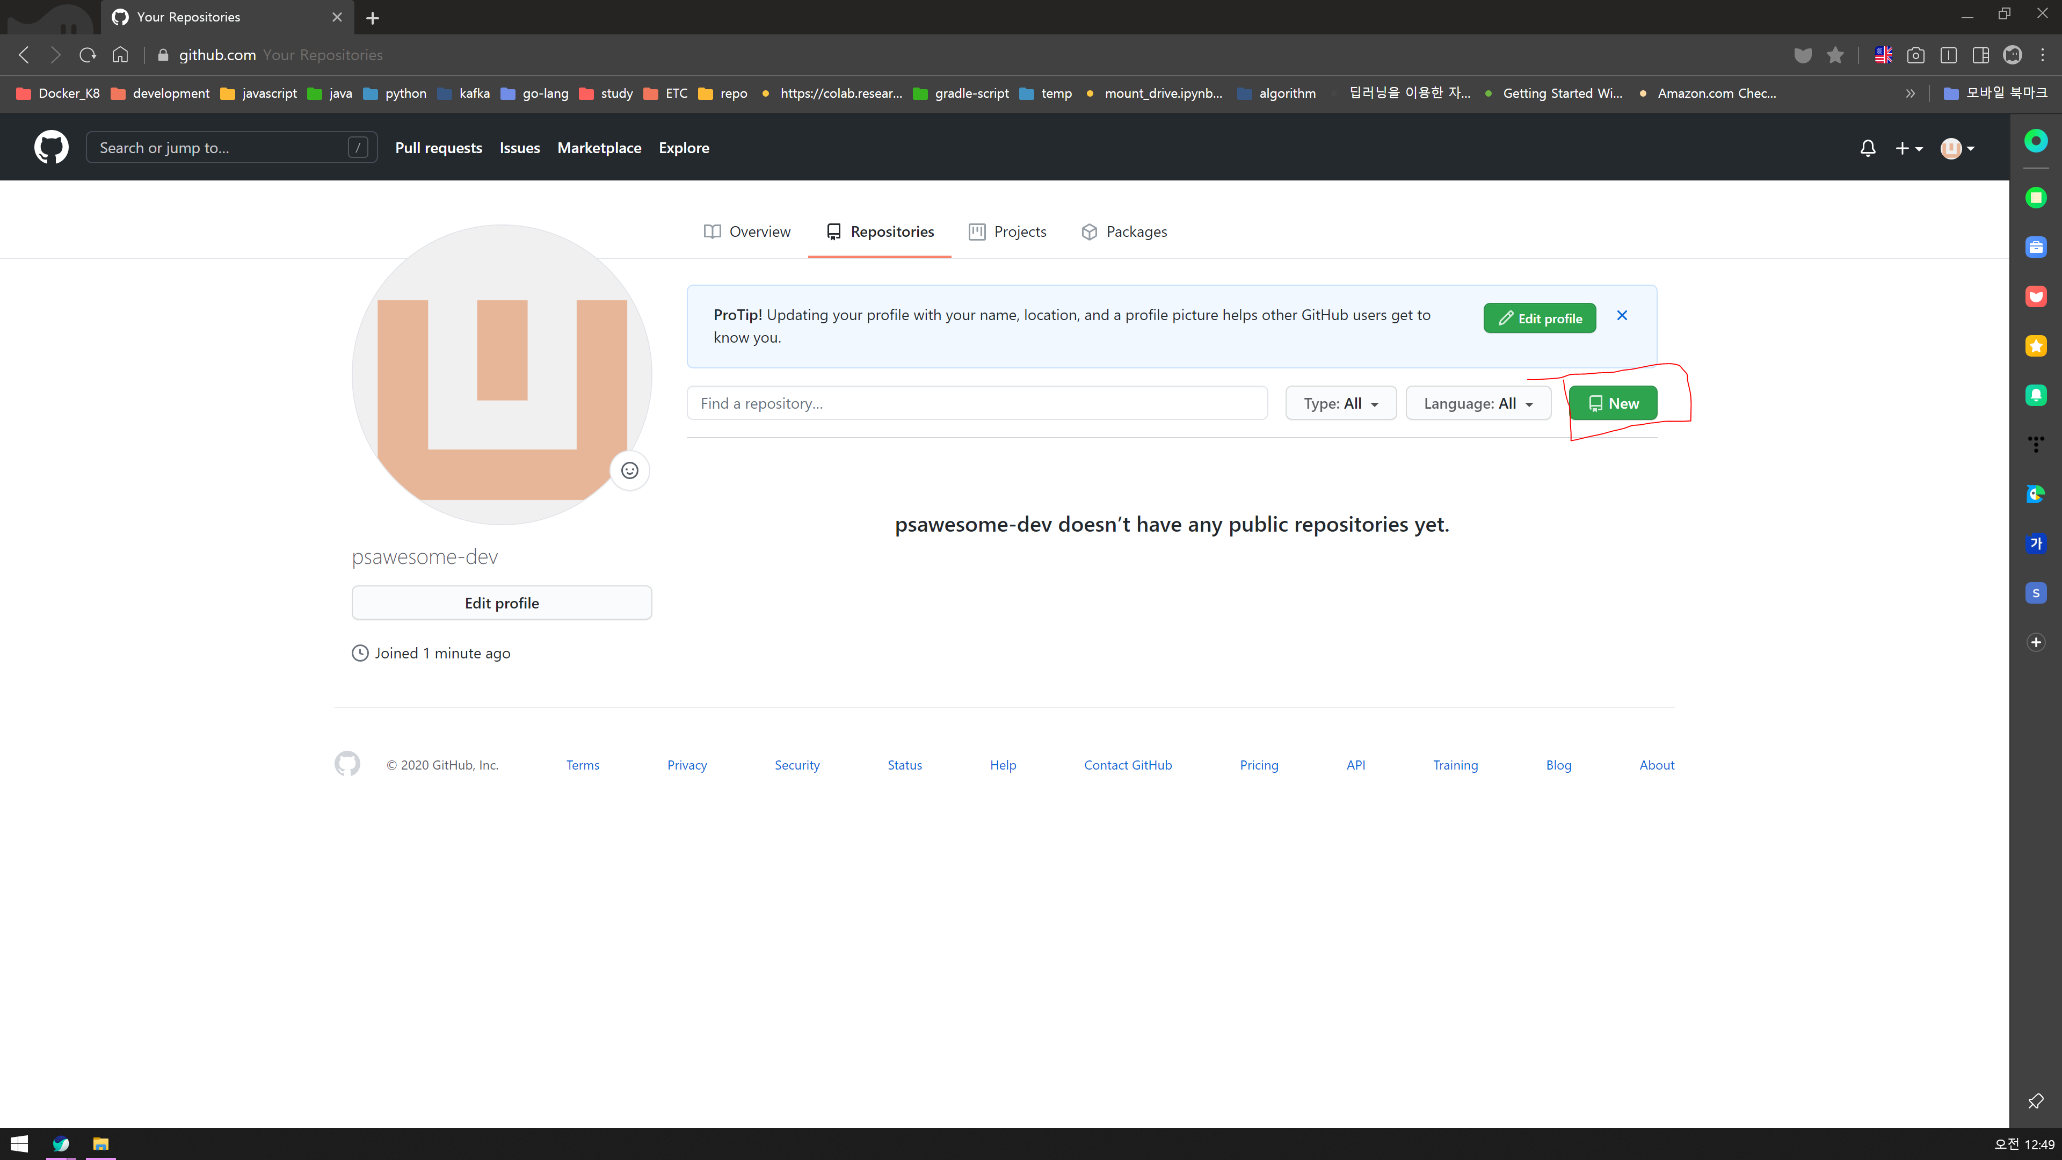Click the plus icon in browser sidebar
This screenshot has width=2062, height=1160.
[x=2036, y=642]
